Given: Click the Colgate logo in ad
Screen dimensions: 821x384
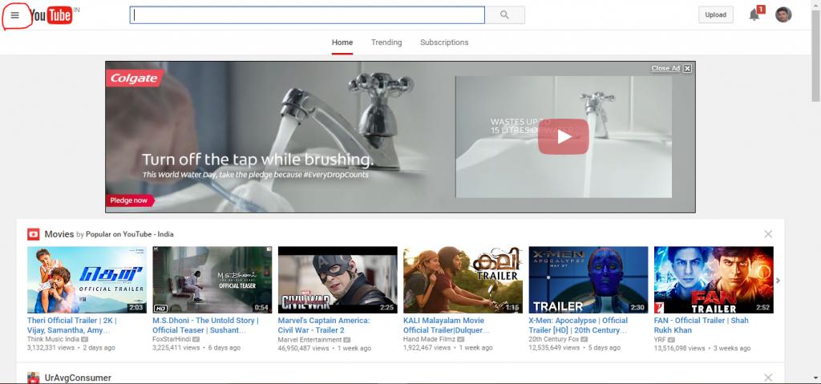Looking at the screenshot, I should [133, 79].
